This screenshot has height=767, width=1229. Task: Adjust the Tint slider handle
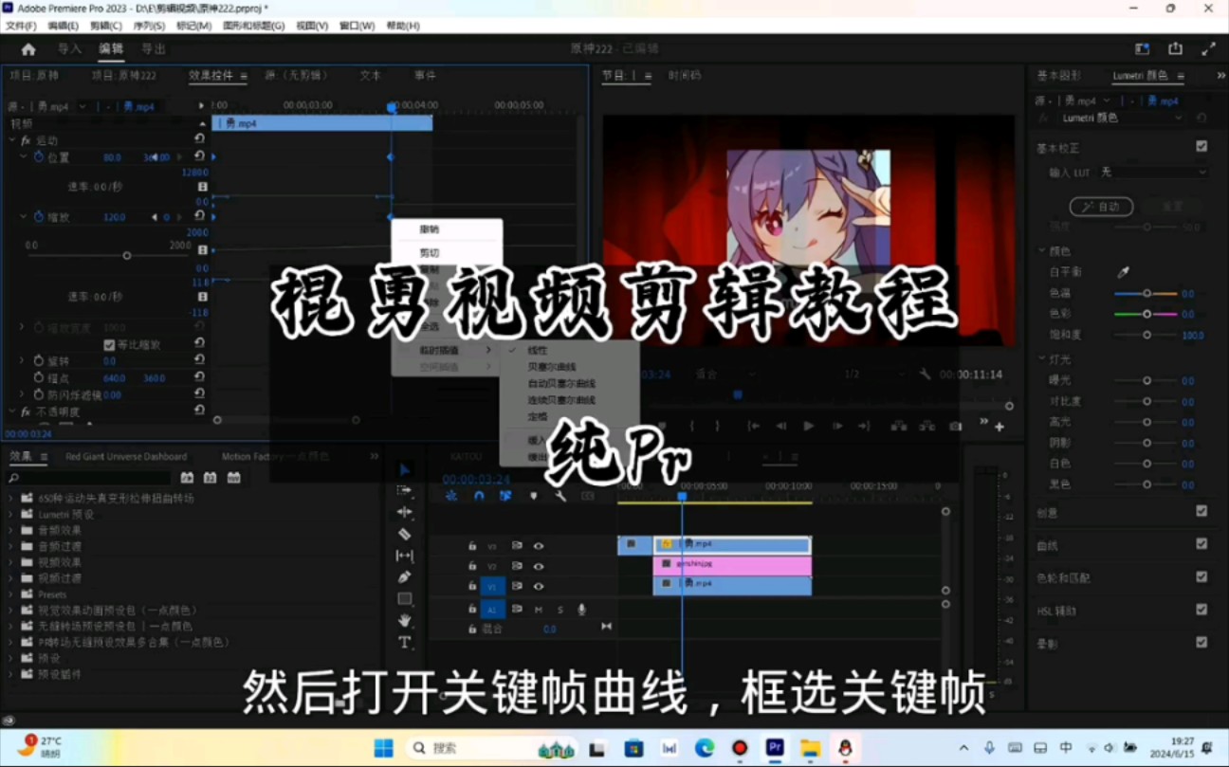(x=1146, y=314)
